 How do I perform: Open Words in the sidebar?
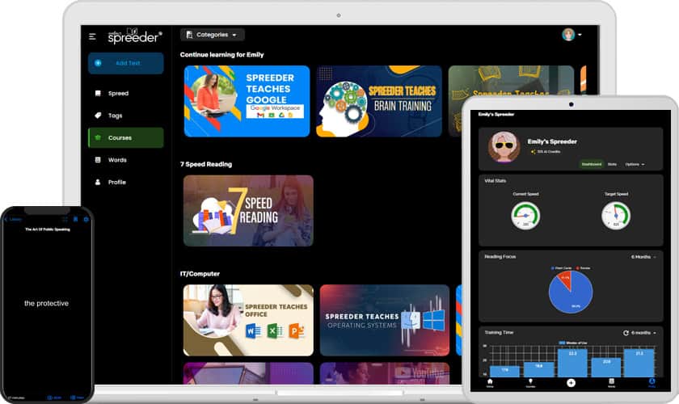126,160
